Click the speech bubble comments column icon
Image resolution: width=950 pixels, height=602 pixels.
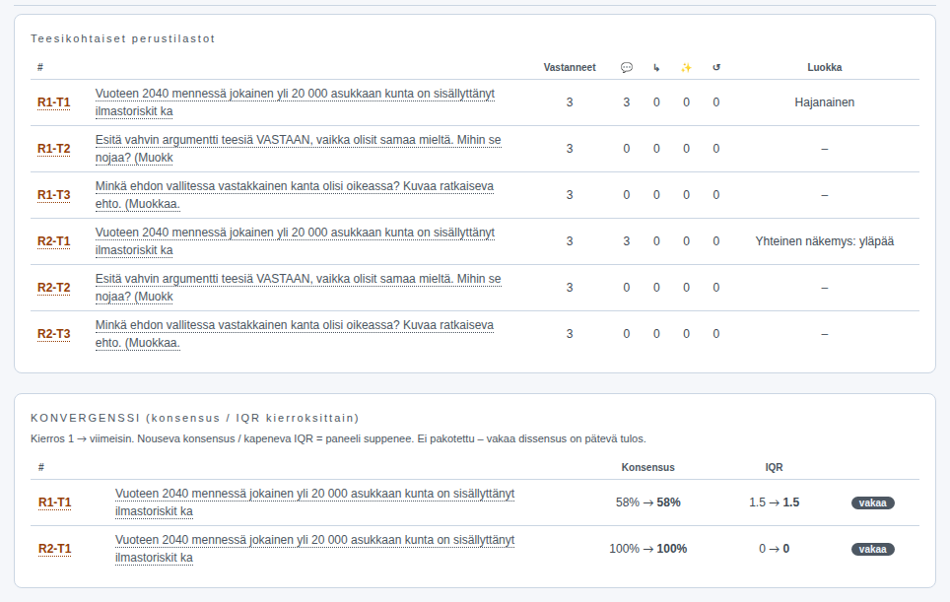tap(627, 67)
